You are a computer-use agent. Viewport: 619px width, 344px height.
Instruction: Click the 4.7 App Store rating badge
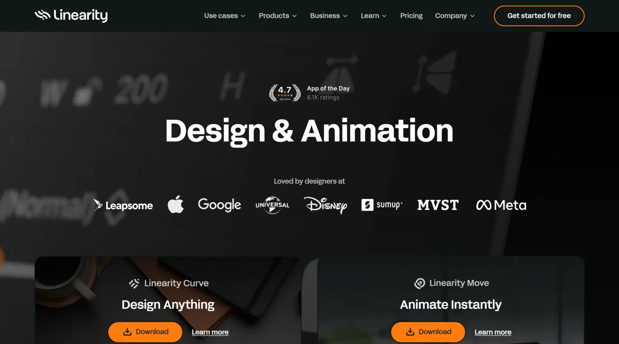click(x=285, y=93)
